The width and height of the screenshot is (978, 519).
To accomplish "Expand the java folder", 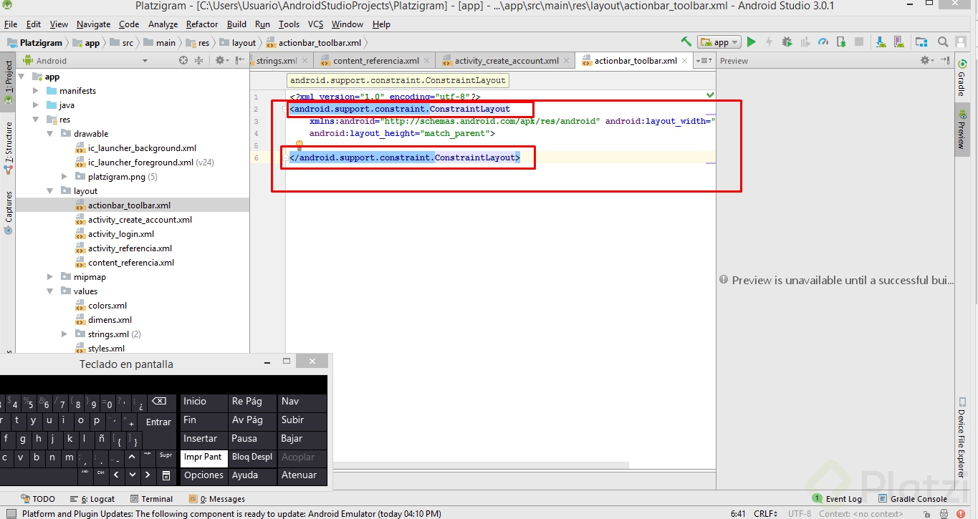I will 37,105.
